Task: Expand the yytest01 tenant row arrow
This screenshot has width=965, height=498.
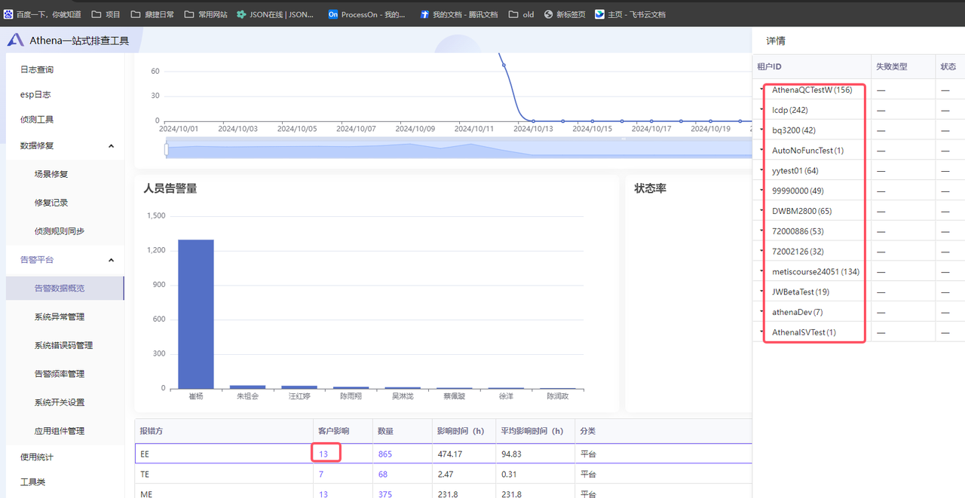Action: pos(762,171)
